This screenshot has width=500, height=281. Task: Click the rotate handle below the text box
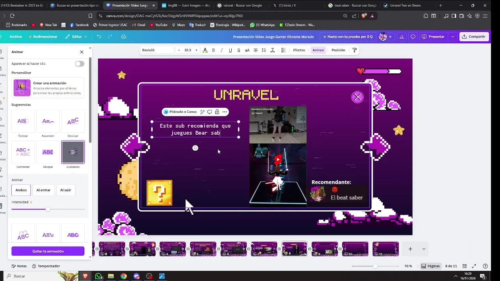tap(195, 148)
